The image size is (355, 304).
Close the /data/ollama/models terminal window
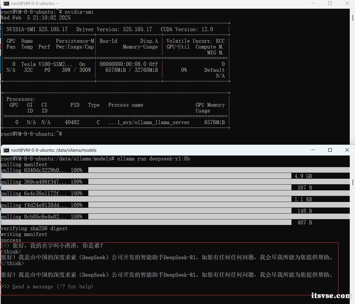pos(347,150)
